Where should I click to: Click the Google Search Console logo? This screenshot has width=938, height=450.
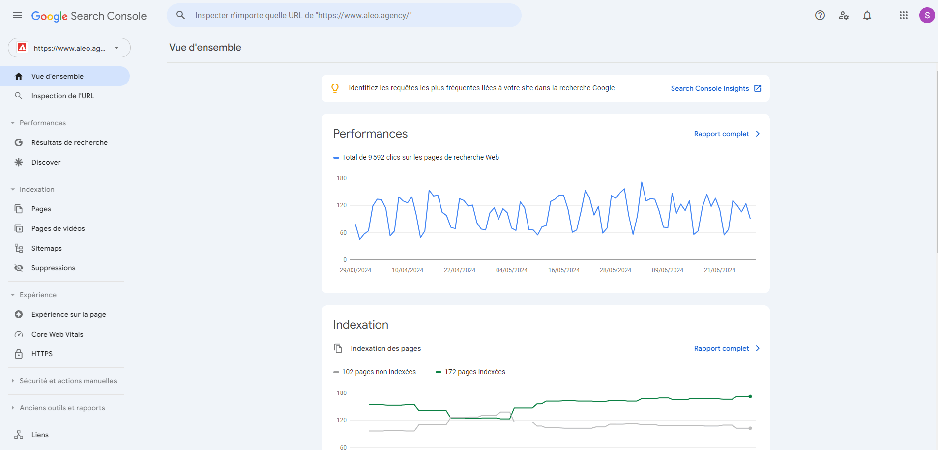89,16
